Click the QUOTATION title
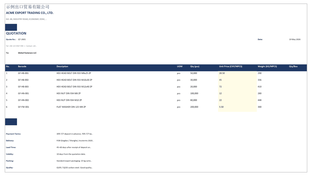Image resolution: width=312 pixels, height=176 pixels. pyautogui.click(x=16, y=33)
